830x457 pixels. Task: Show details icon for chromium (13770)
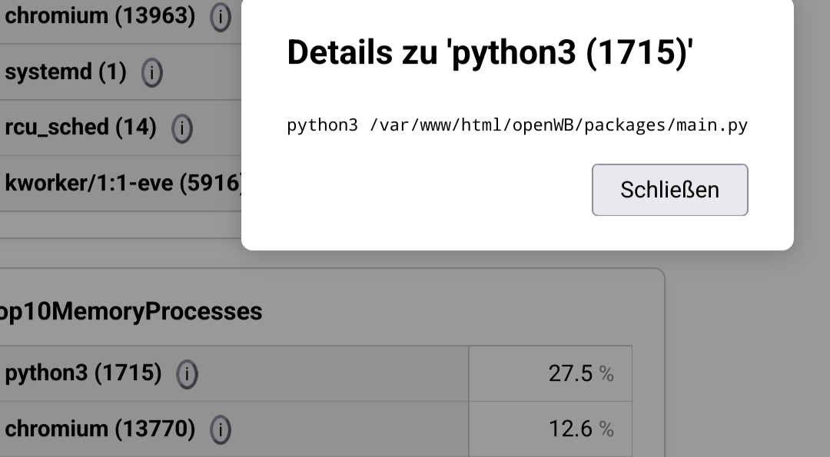tap(221, 429)
